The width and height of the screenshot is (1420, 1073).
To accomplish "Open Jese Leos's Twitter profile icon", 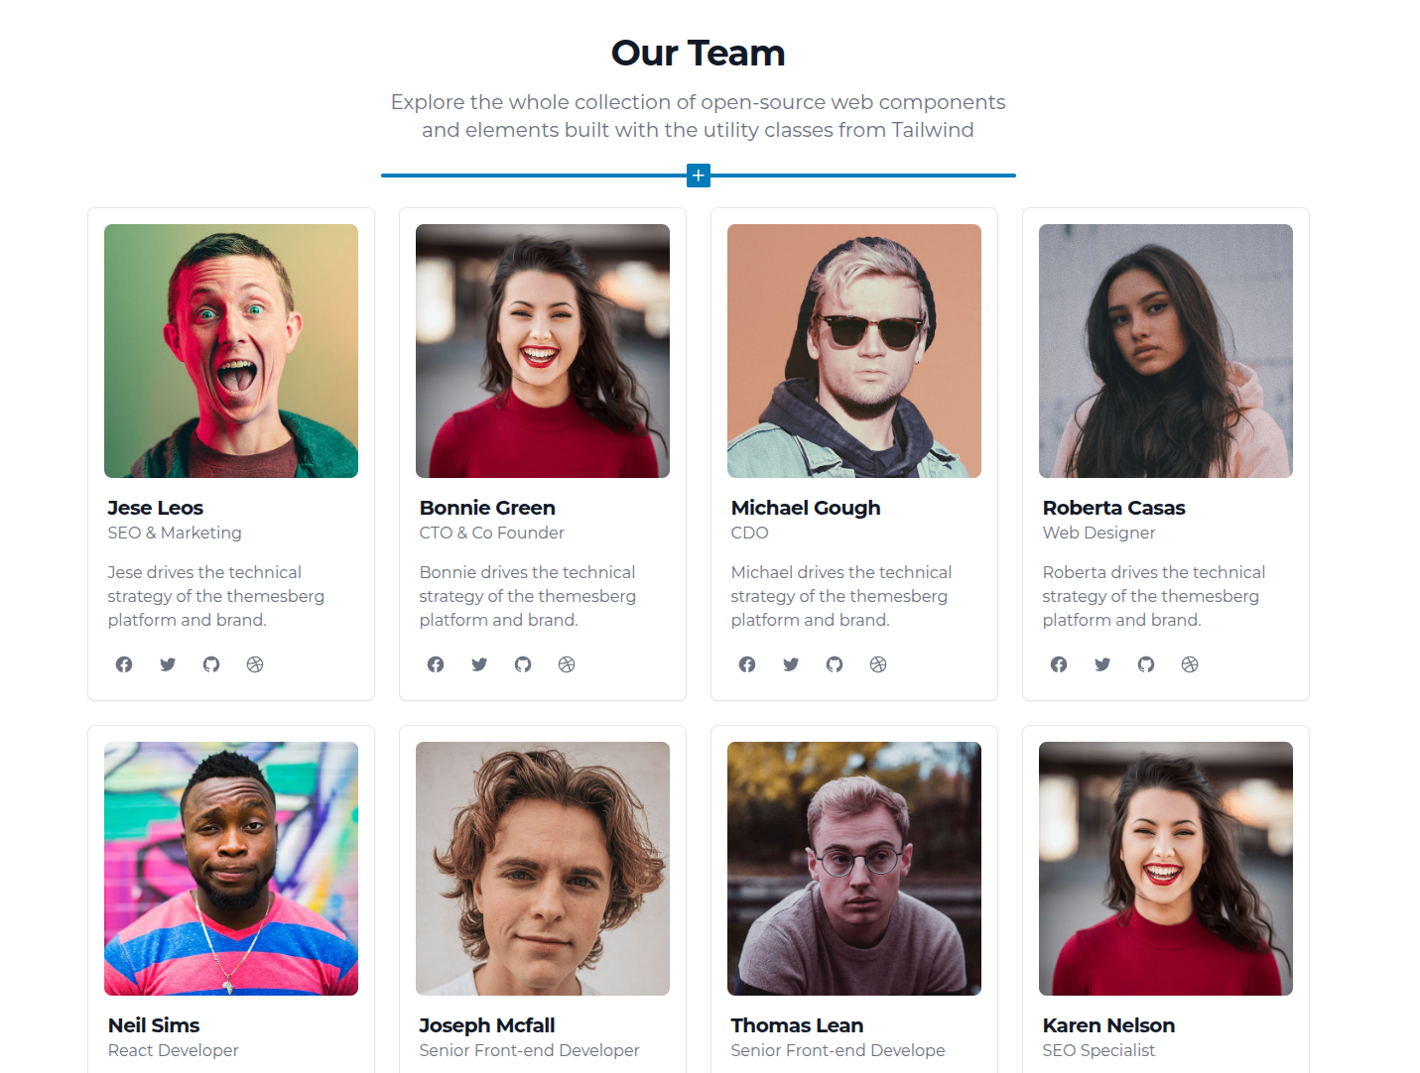I will pyautogui.click(x=168, y=664).
